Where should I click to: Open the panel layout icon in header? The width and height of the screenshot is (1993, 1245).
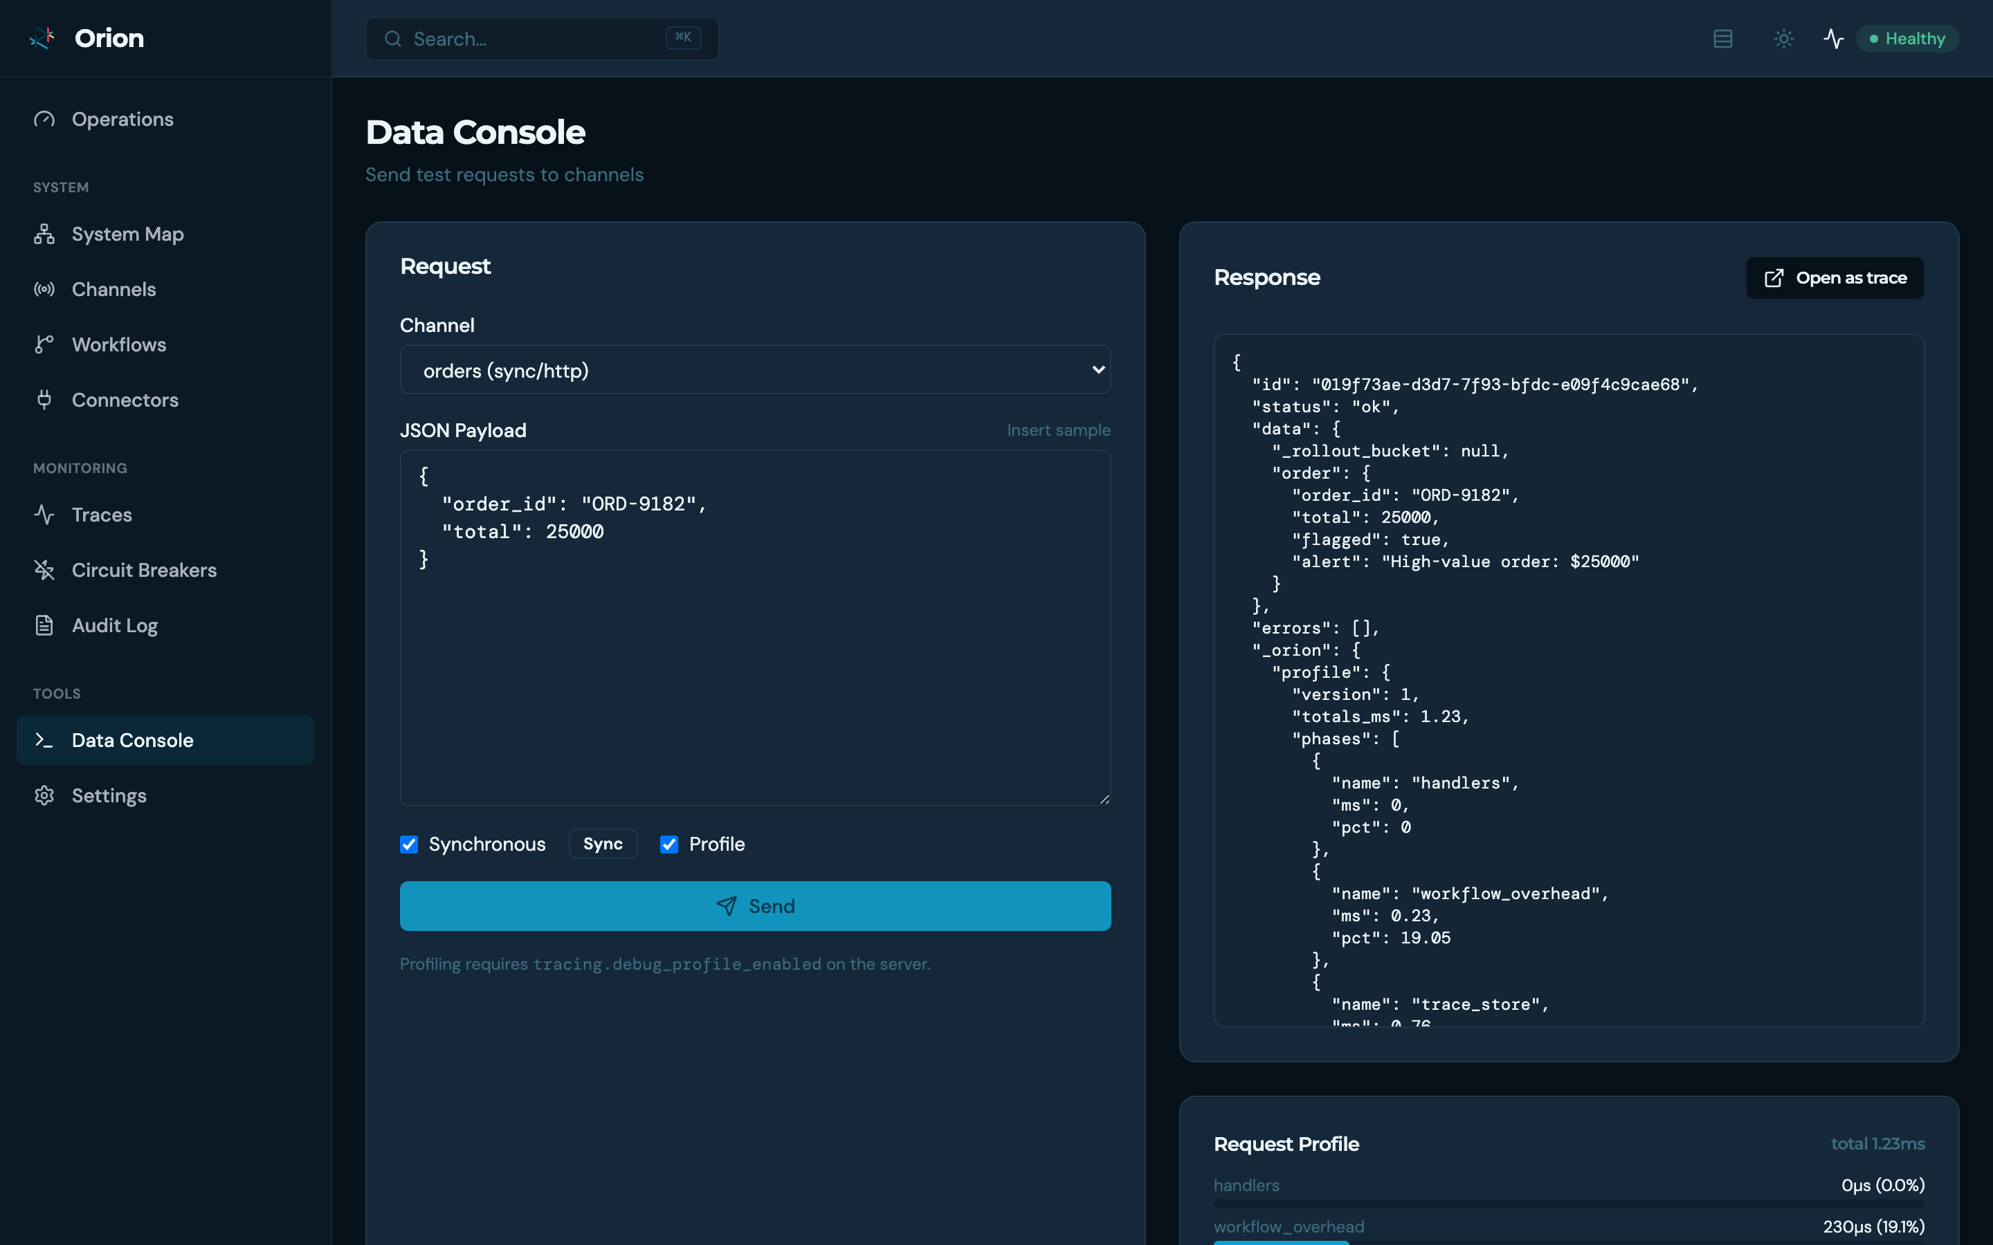click(1723, 39)
